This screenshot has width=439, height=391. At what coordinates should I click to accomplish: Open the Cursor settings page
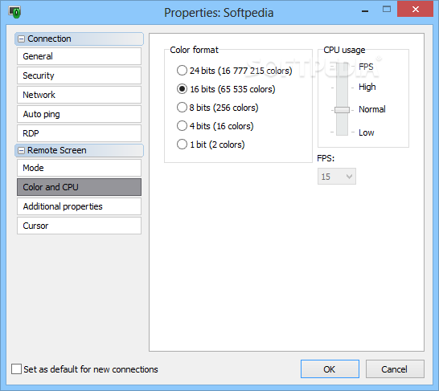click(x=79, y=226)
